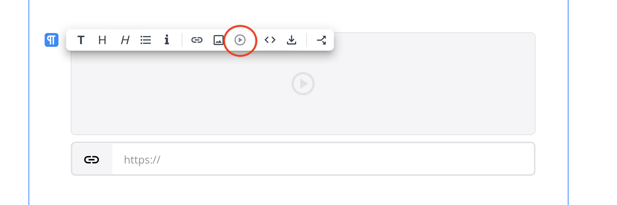Click the blue paragraph block handle

(52, 40)
